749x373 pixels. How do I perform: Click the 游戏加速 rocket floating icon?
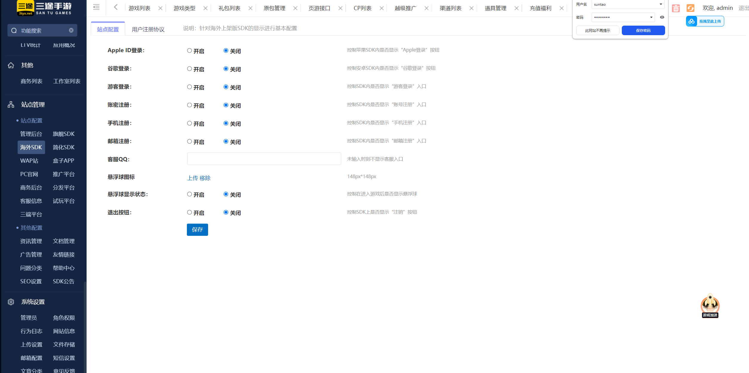[x=710, y=305]
